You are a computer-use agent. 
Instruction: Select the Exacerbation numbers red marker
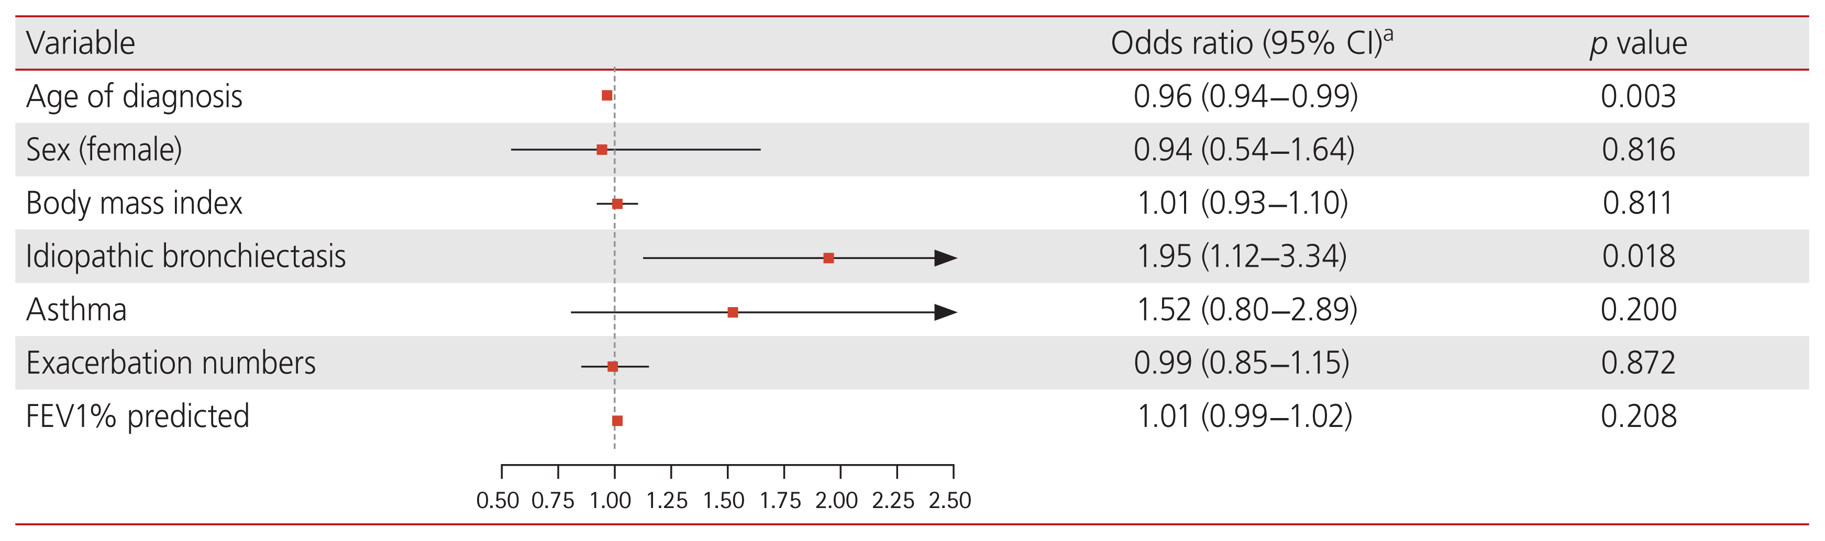(612, 366)
